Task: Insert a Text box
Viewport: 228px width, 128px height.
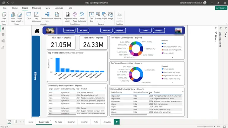Action: pos(92,17)
